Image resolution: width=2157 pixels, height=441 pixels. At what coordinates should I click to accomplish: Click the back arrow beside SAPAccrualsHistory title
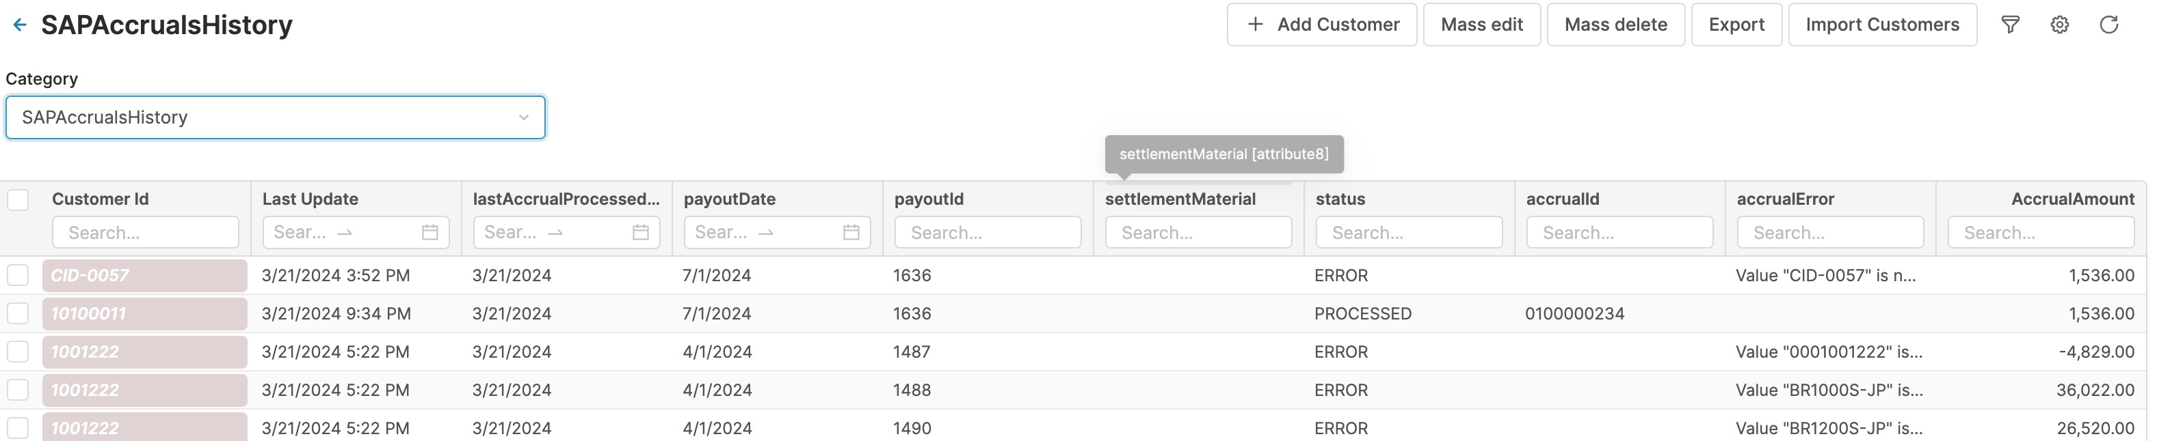(20, 25)
